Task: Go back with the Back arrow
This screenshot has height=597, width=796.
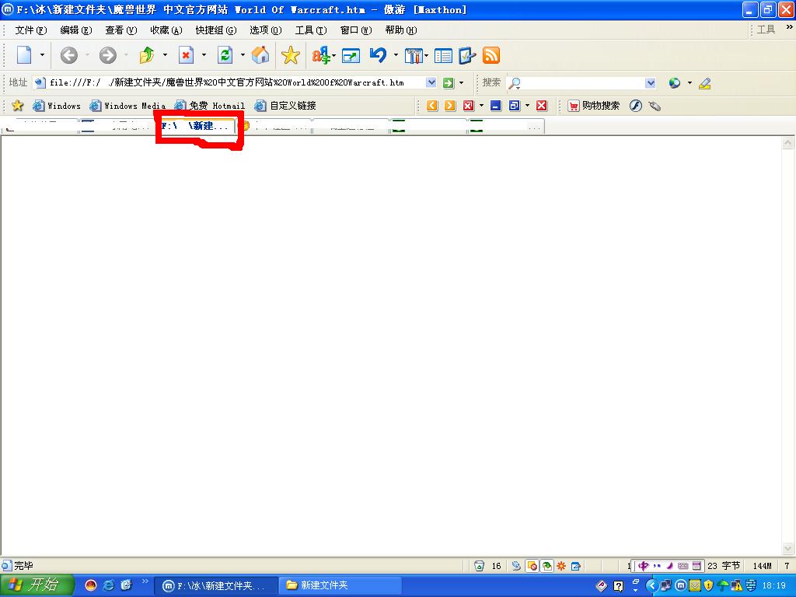Action: 69,55
